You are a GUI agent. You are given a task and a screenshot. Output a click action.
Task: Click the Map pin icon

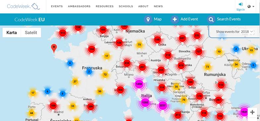[148, 20]
